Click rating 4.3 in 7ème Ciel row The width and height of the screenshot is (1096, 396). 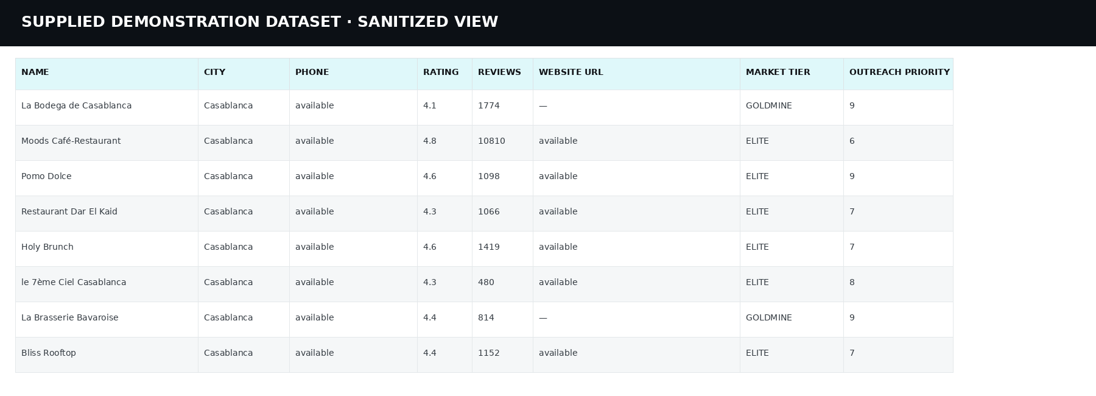click(x=429, y=282)
